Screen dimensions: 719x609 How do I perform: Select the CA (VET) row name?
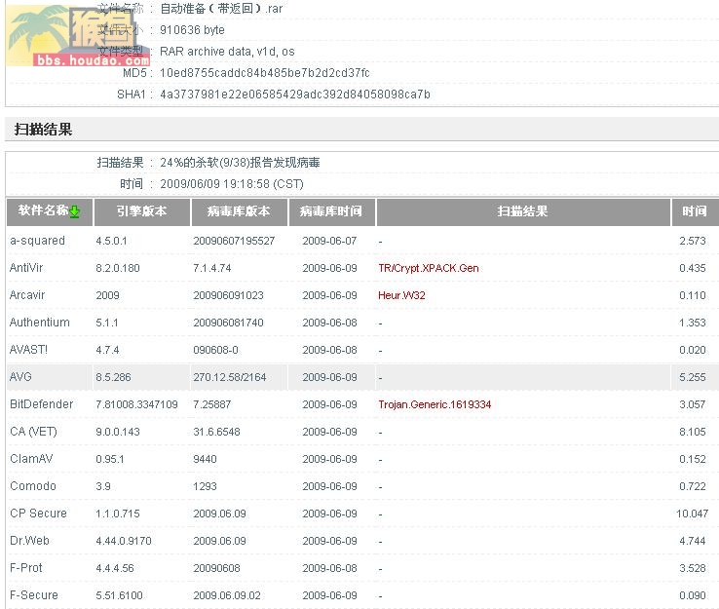[x=33, y=432]
